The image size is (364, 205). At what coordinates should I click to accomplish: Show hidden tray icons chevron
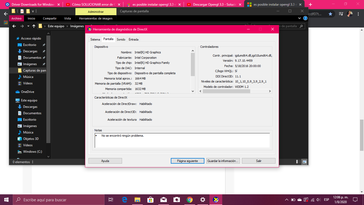point(287,200)
